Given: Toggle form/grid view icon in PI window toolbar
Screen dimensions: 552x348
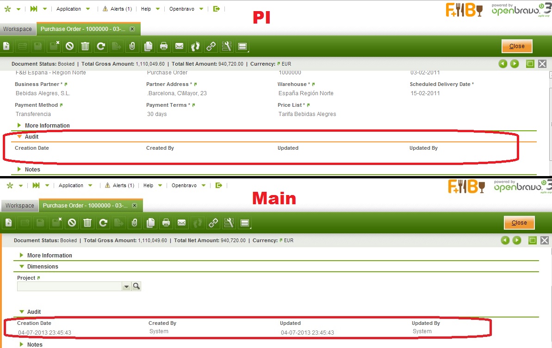Looking at the screenshot, I should (242, 46).
